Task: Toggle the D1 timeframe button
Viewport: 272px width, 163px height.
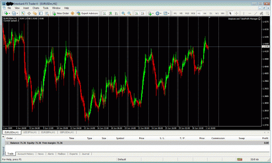Action: tap(211, 13)
